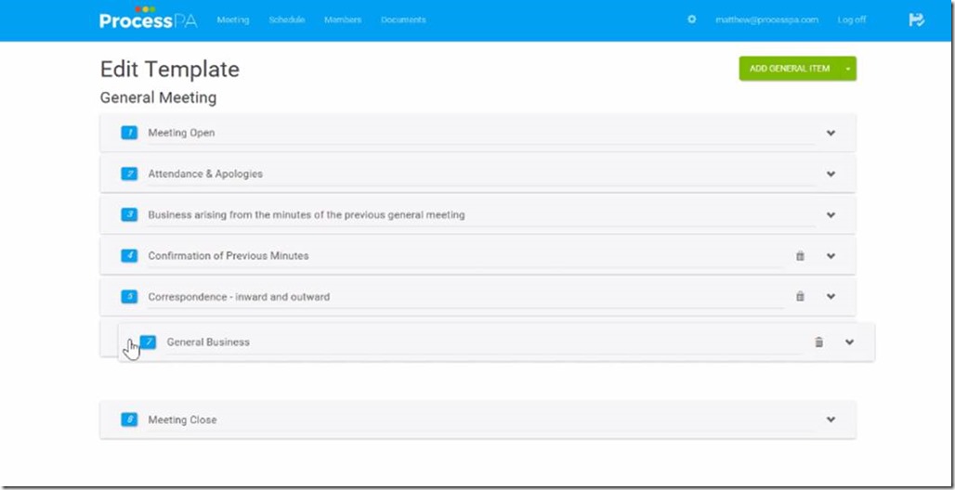Click the ProcessPA logo

tap(148, 19)
